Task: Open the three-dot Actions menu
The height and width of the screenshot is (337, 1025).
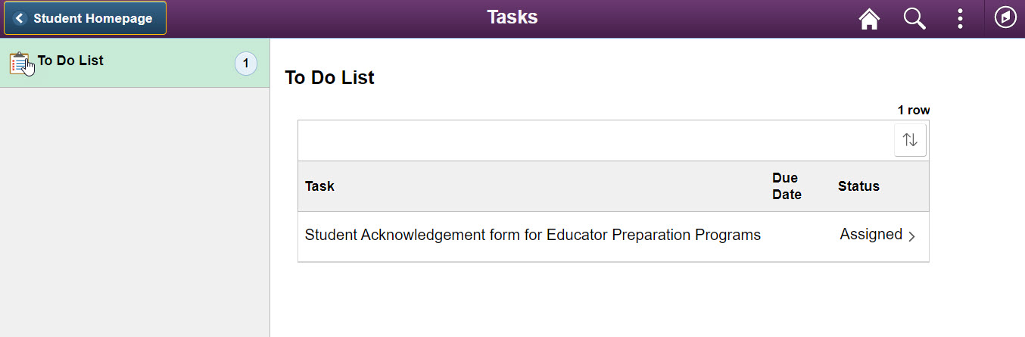Action: (x=960, y=19)
